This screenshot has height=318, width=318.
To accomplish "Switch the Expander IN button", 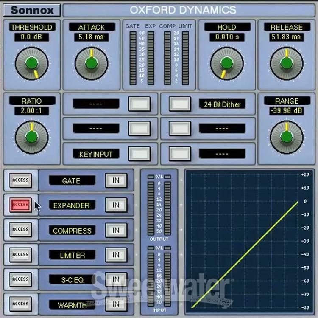I will [x=116, y=205].
